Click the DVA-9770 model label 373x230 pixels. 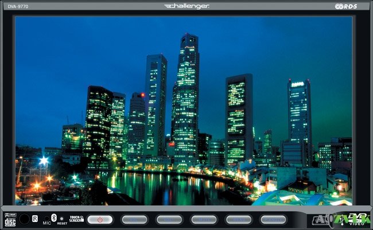(x=18, y=7)
